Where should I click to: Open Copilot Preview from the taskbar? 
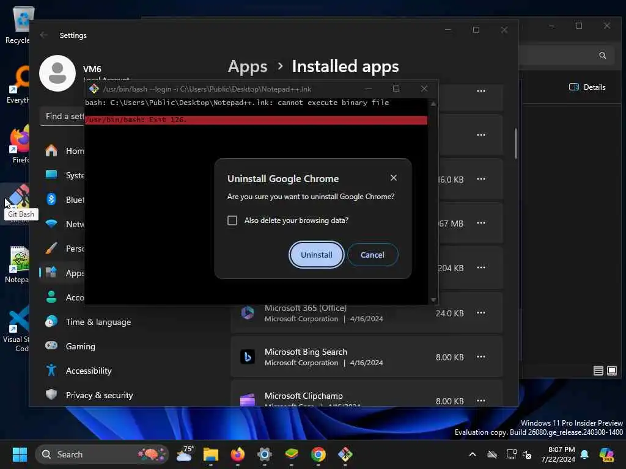coord(606,454)
